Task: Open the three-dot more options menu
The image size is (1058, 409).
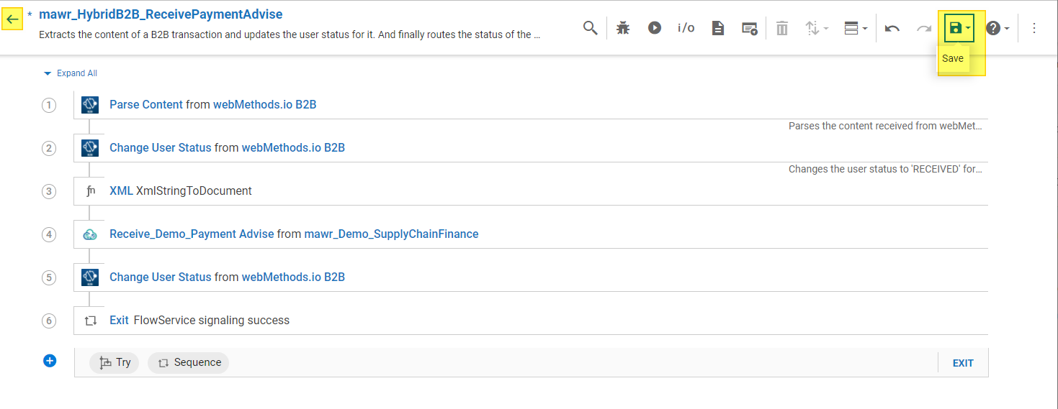Action: (1034, 28)
